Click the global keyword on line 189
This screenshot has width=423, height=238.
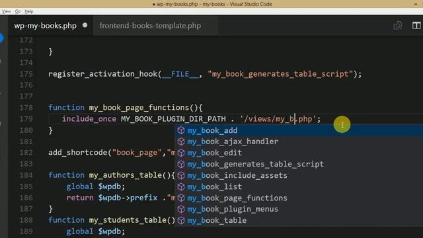tap(80, 231)
